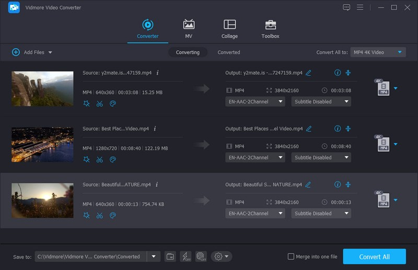Image resolution: width=418 pixels, height=270 pixels.
Task: Click the Add Files button
Action: tap(29, 52)
